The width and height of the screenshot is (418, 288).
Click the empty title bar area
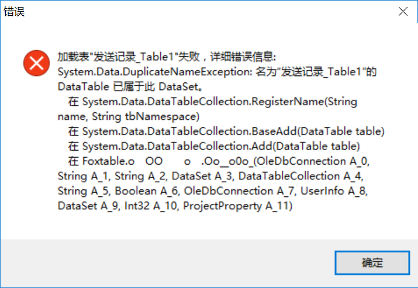[208, 12]
